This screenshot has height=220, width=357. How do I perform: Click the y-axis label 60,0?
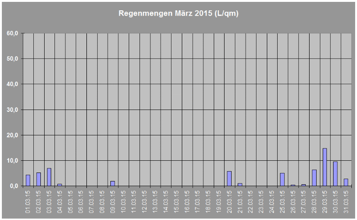pyautogui.click(x=12, y=33)
